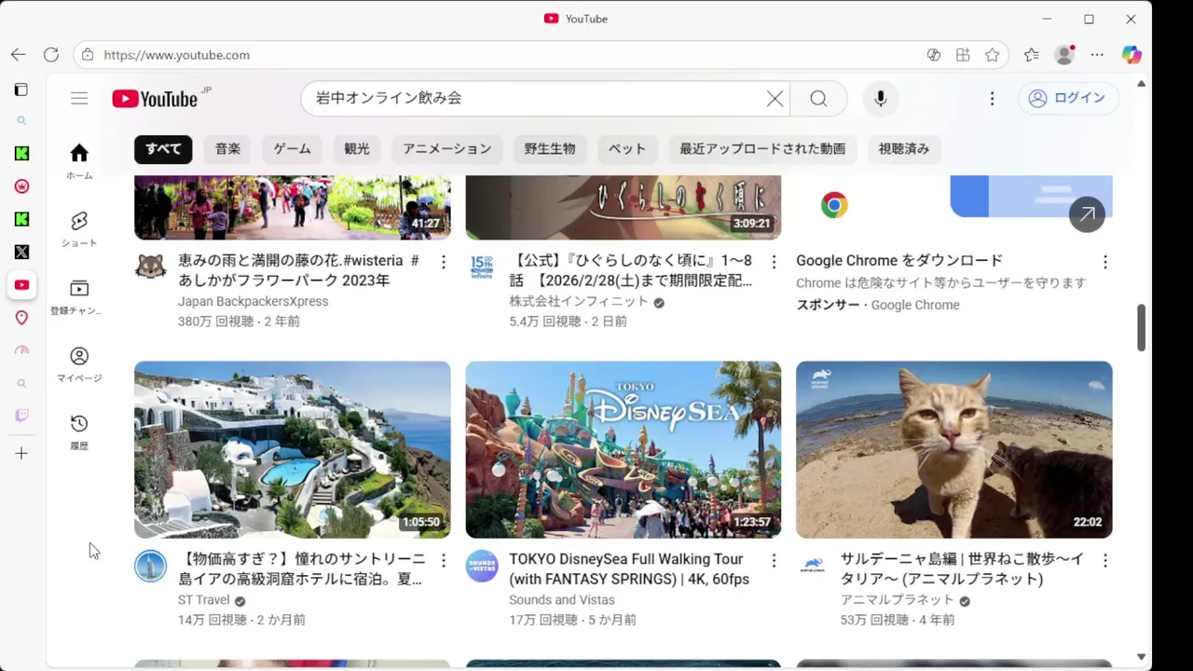Open options for the DisneySea walking tour
The image size is (1193, 671).
[x=774, y=560]
